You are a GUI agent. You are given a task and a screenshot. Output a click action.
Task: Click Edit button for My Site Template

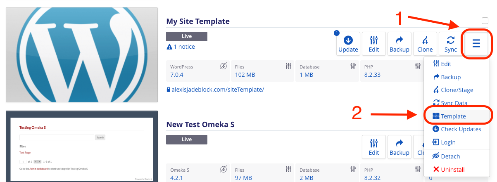click(374, 44)
